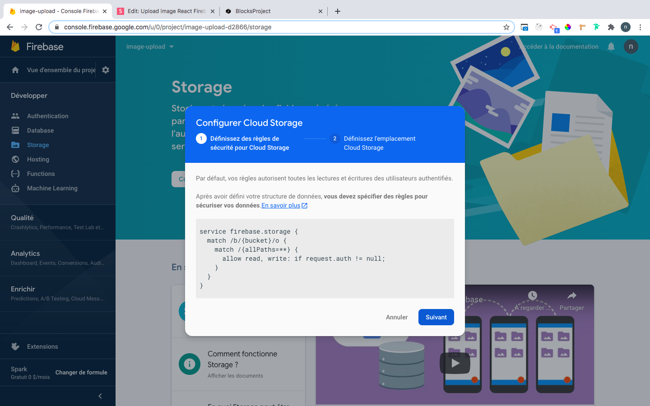The height and width of the screenshot is (406, 650).
Task: Click the Suivant button
Action: [x=436, y=317]
